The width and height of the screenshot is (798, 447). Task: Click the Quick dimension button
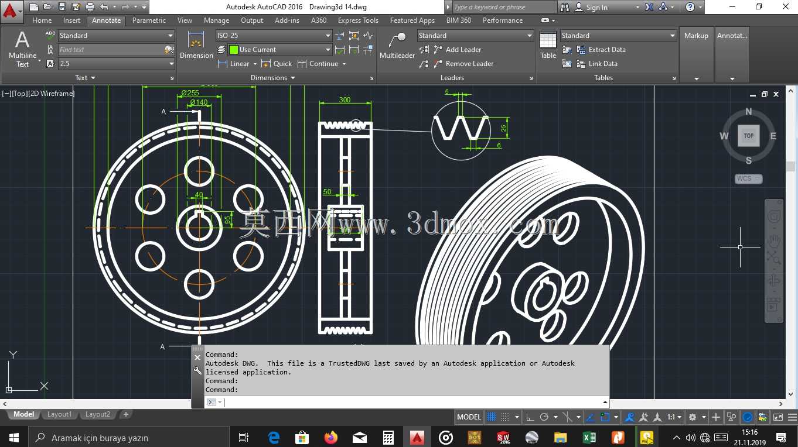tap(277, 64)
